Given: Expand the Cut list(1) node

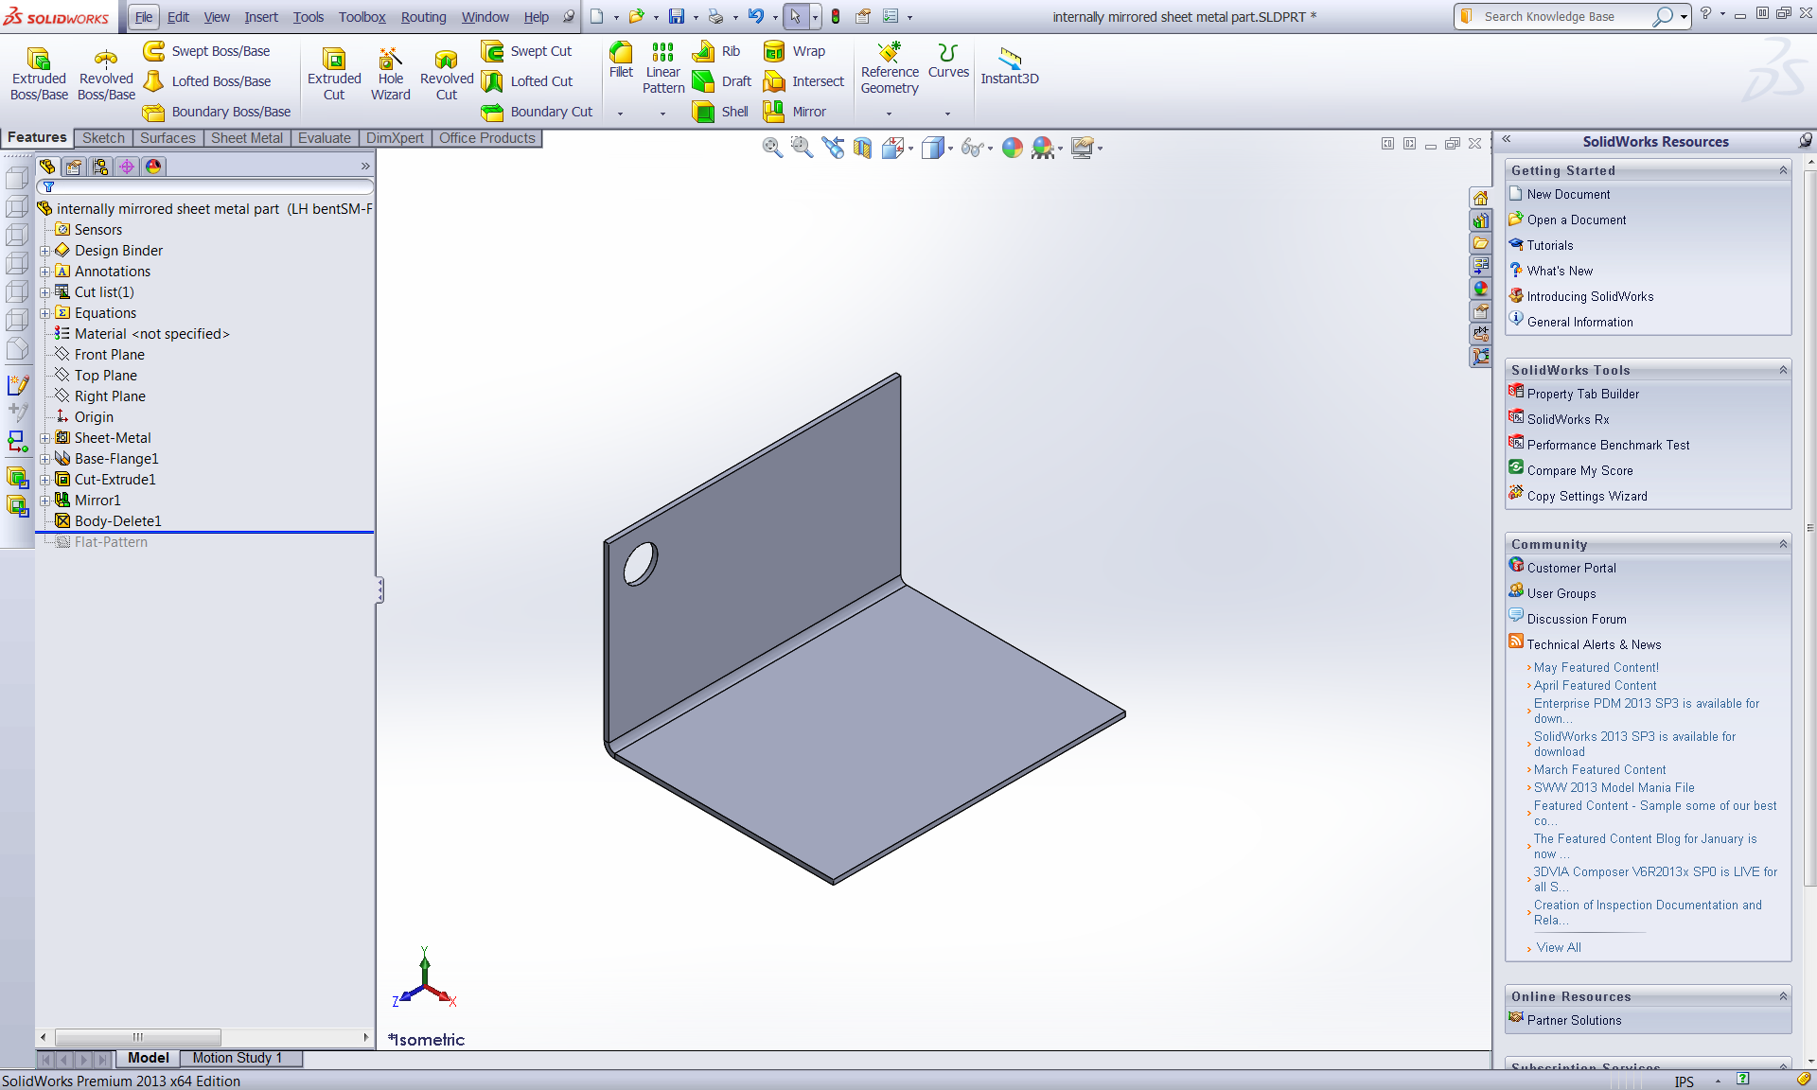Looking at the screenshot, I should (44, 292).
